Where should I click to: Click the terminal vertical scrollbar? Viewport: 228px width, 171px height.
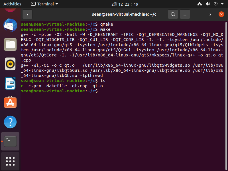(x=226, y=96)
